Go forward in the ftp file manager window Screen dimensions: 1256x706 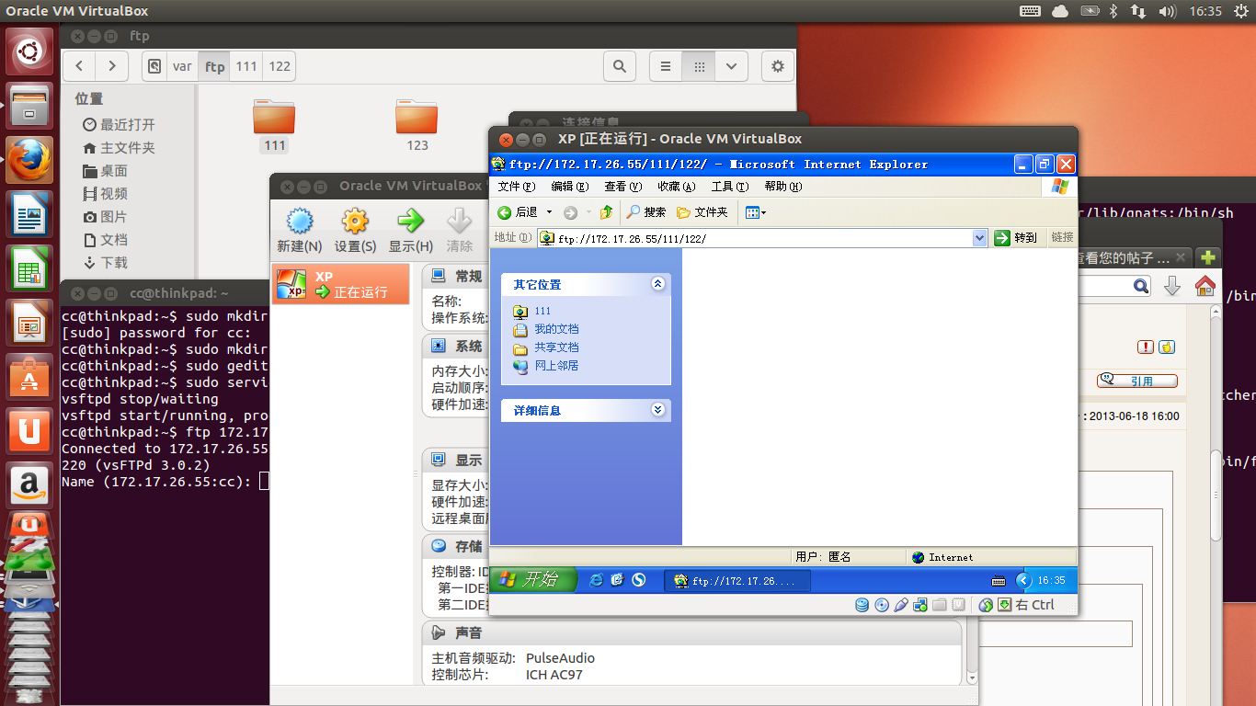click(x=111, y=66)
